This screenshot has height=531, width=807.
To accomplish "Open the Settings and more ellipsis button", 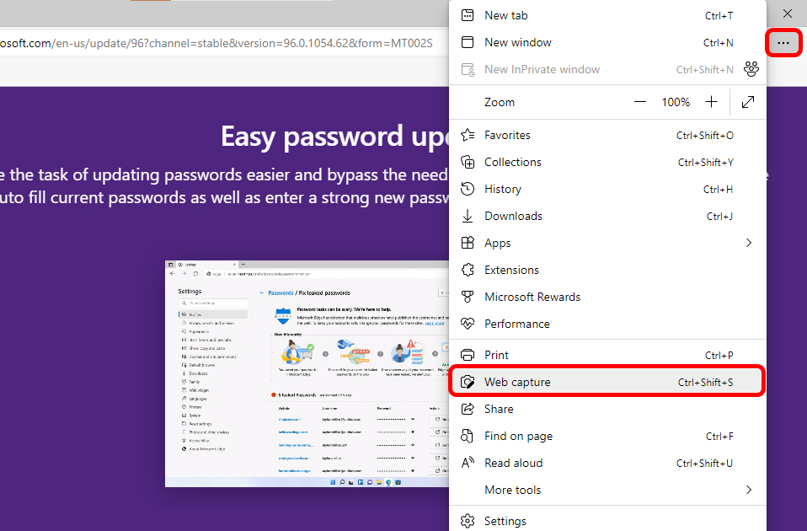I will [783, 43].
